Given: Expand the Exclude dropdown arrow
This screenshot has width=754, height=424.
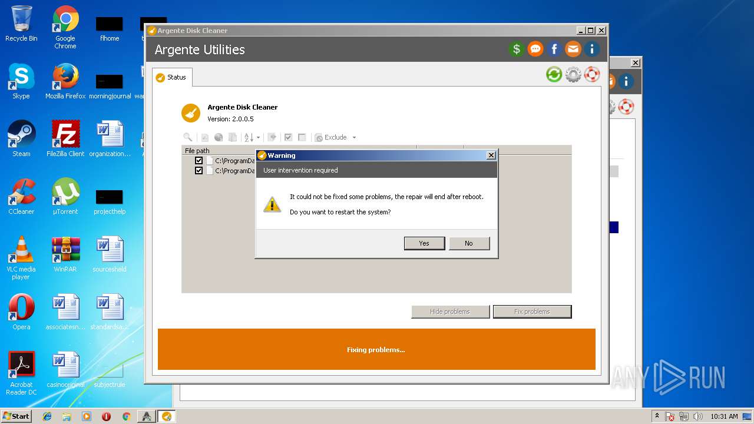Looking at the screenshot, I should [354, 138].
